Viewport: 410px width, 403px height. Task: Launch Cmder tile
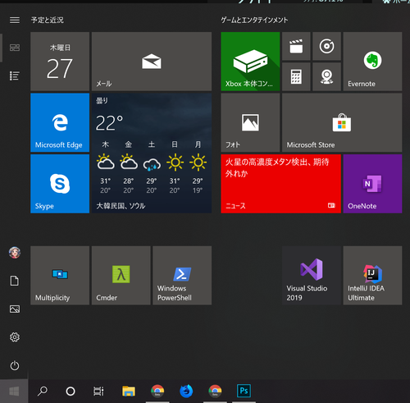(x=121, y=275)
